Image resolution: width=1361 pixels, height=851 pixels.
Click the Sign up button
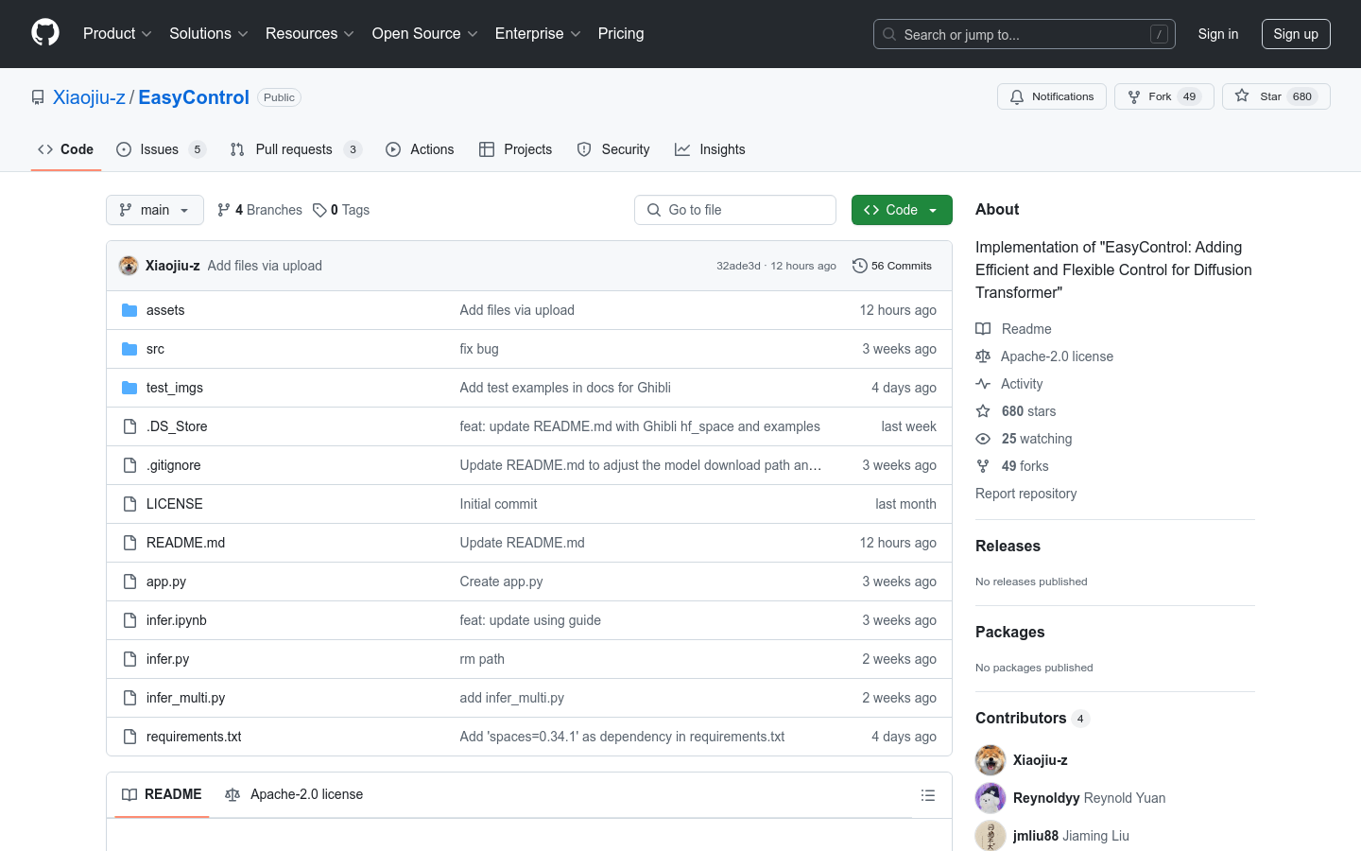[x=1296, y=34]
